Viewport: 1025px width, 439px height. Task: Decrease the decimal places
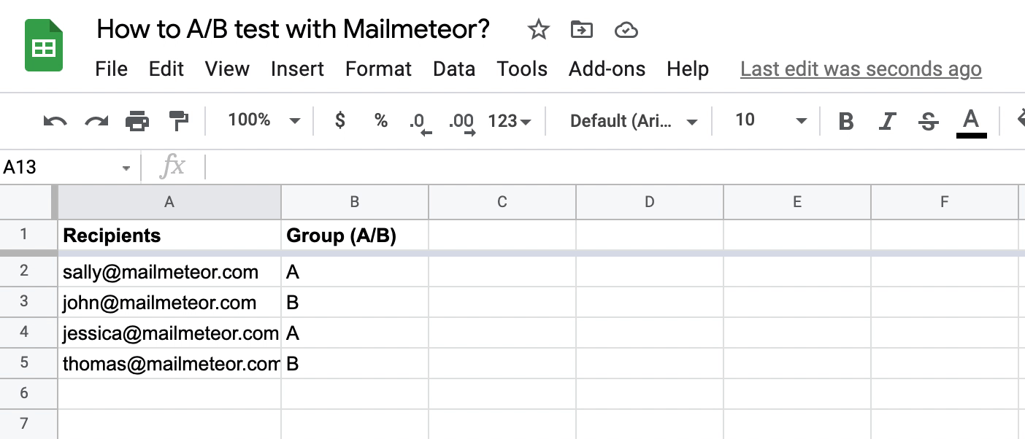coord(421,122)
